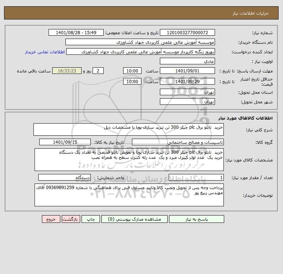
Task: Click section heading اطلاعات کالاهای مورد نیاز
Action: [x=246, y=118]
